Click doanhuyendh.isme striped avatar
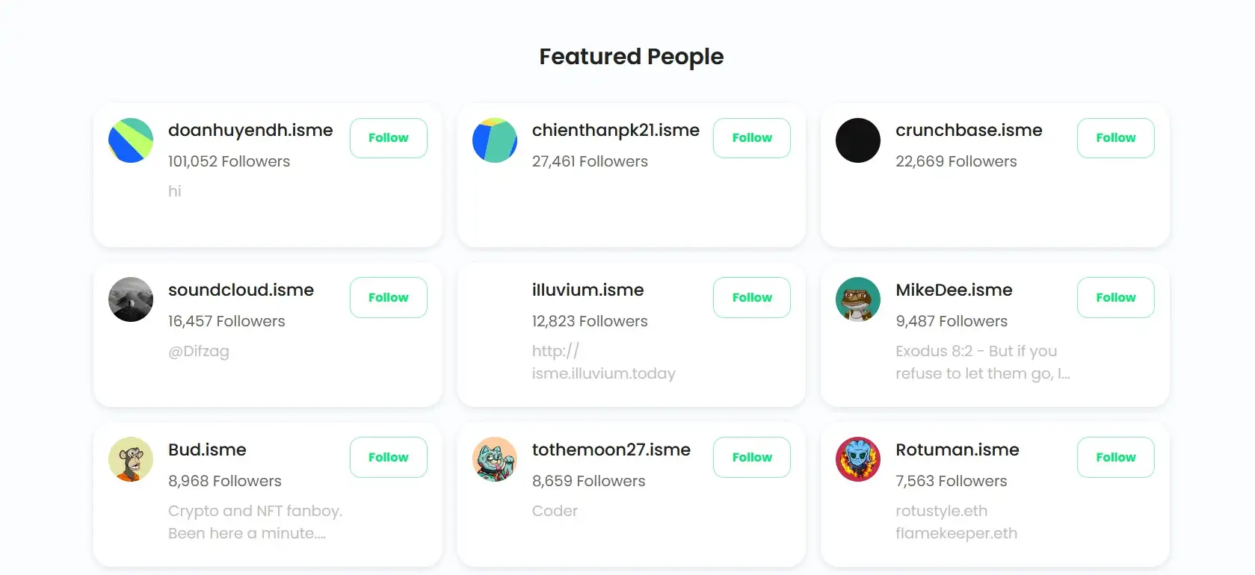 pos(131,140)
